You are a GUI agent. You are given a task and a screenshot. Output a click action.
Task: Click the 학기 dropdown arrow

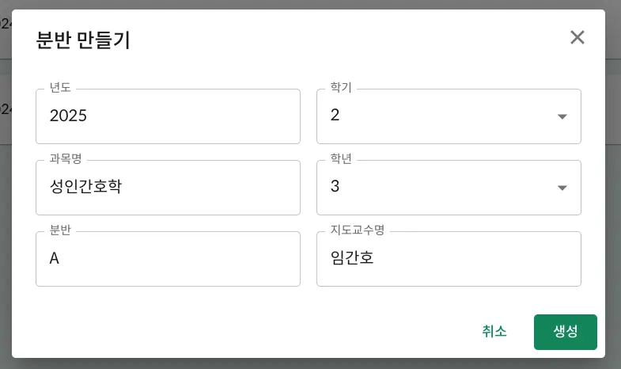pyautogui.click(x=562, y=116)
